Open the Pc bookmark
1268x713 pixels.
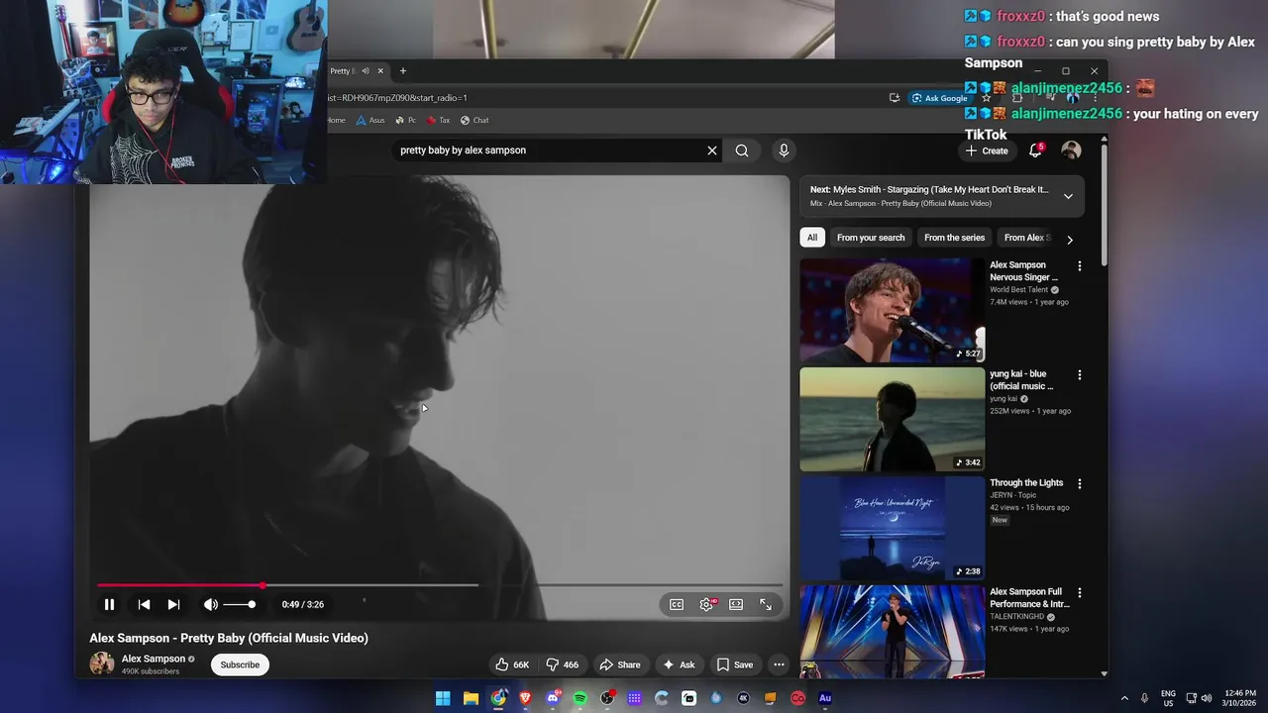click(x=405, y=120)
